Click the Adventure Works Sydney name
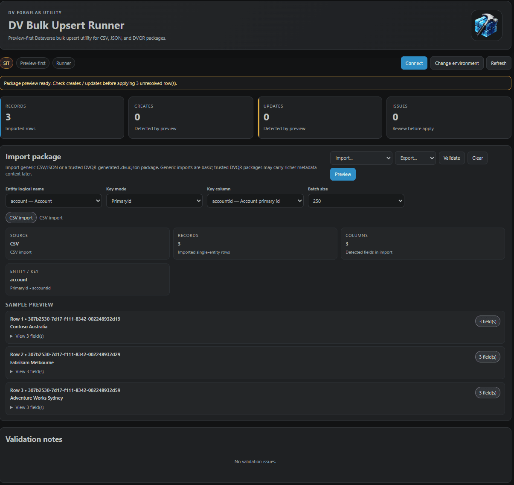Image resolution: width=514 pixels, height=485 pixels. (37, 398)
